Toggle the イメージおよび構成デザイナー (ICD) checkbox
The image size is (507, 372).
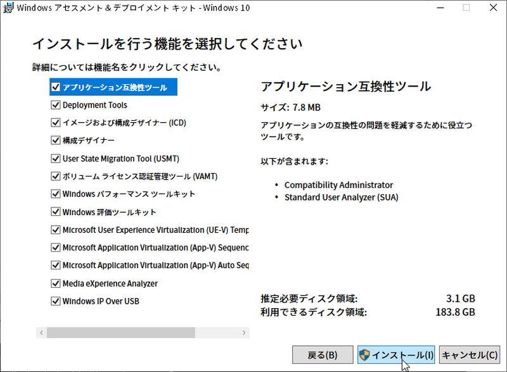coord(56,123)
